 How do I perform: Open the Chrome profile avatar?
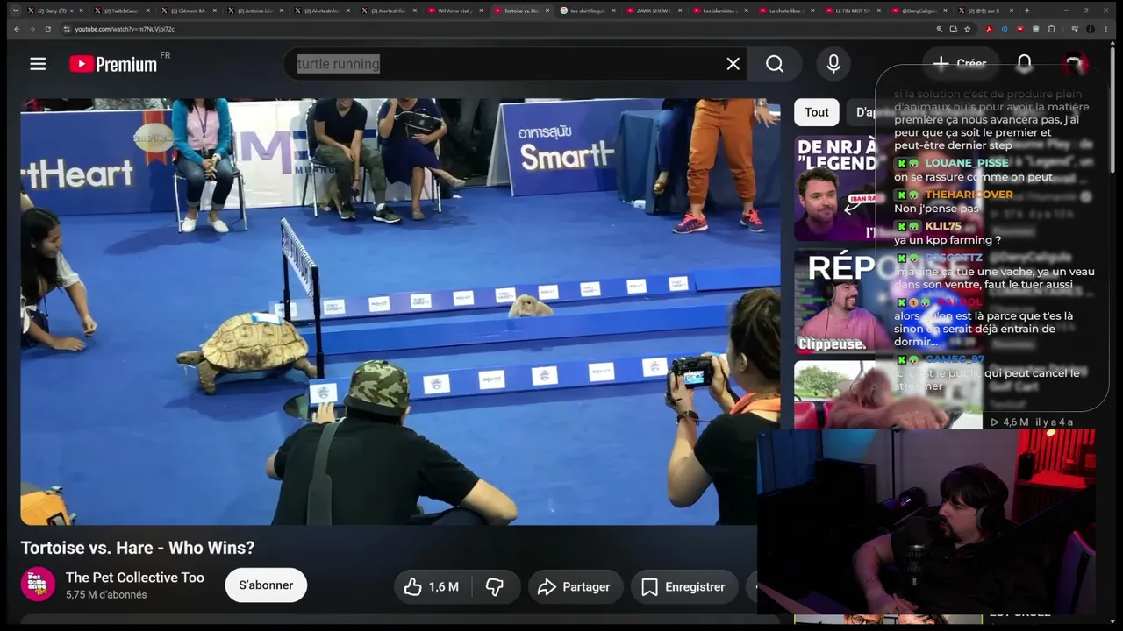point(1092,29)
